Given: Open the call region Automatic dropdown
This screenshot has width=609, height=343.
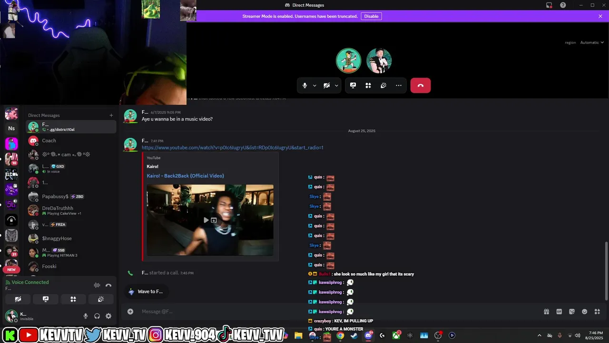Looking at the screenshot, I should [592, 42].
